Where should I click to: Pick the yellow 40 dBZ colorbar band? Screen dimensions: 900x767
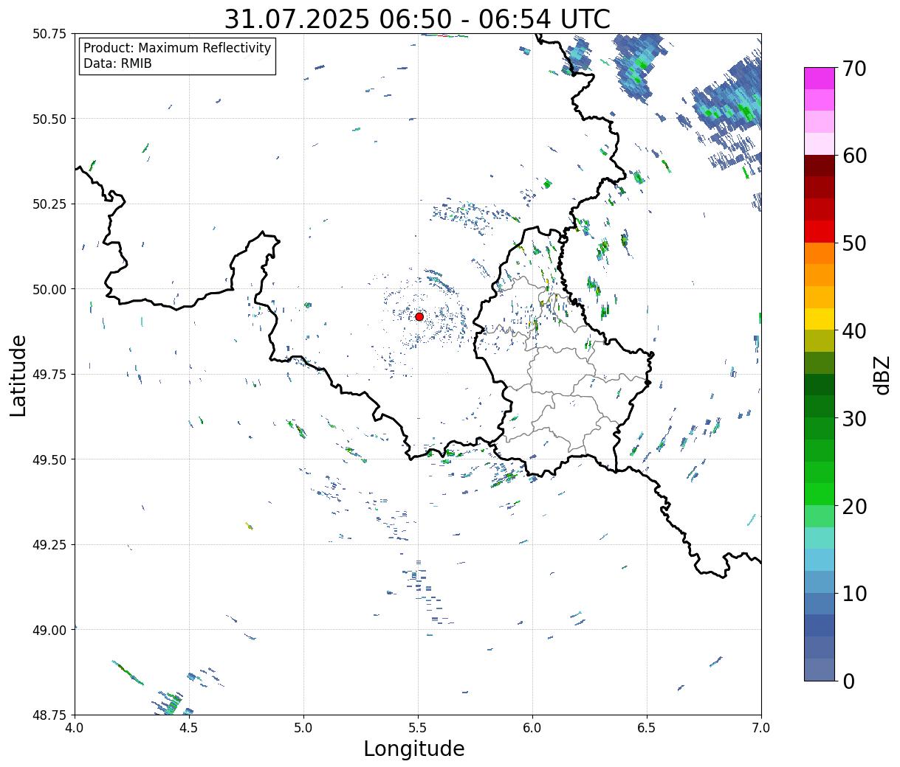(820, 319)
